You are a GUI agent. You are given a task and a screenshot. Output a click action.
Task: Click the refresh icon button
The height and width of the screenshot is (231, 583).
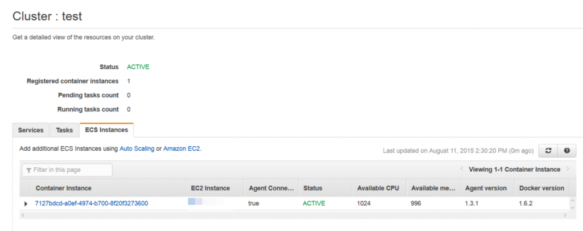(548, 151)
